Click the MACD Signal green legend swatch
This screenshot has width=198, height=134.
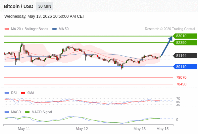pos(27,112)
